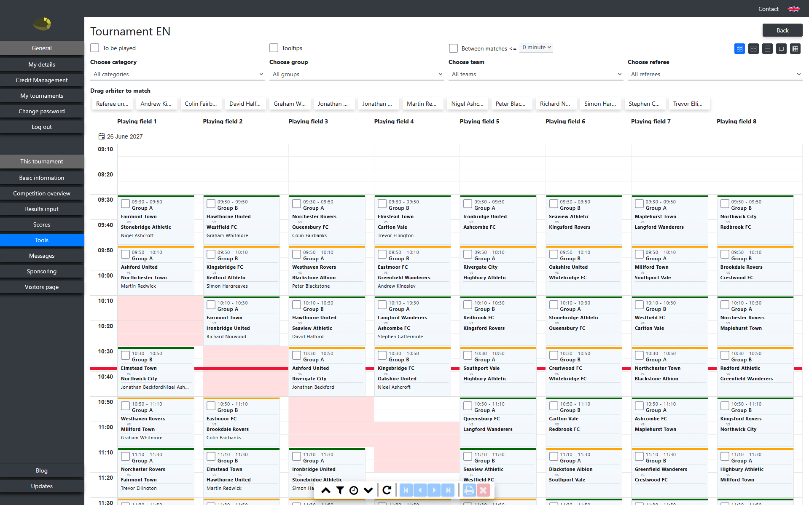Screen dimensions: 809x505
Task: Click the refresh arrow icon
Action: 387,490
